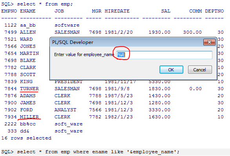Click the ENAME cell MARTIN
This screenshot has width=230, height=156.
coord(29,53)
